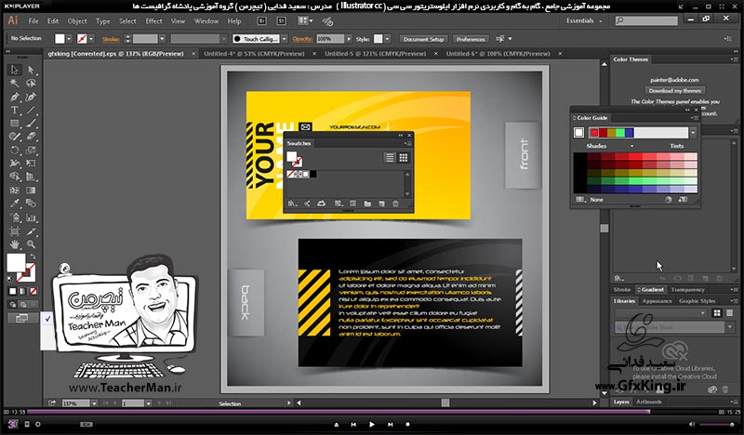Select the Rotate tool
Screen dimensions: 744x435
(14, 150)
